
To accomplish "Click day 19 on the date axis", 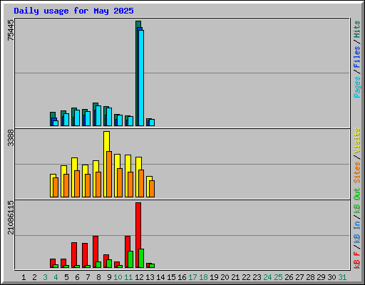I will [x=214, y=277].
